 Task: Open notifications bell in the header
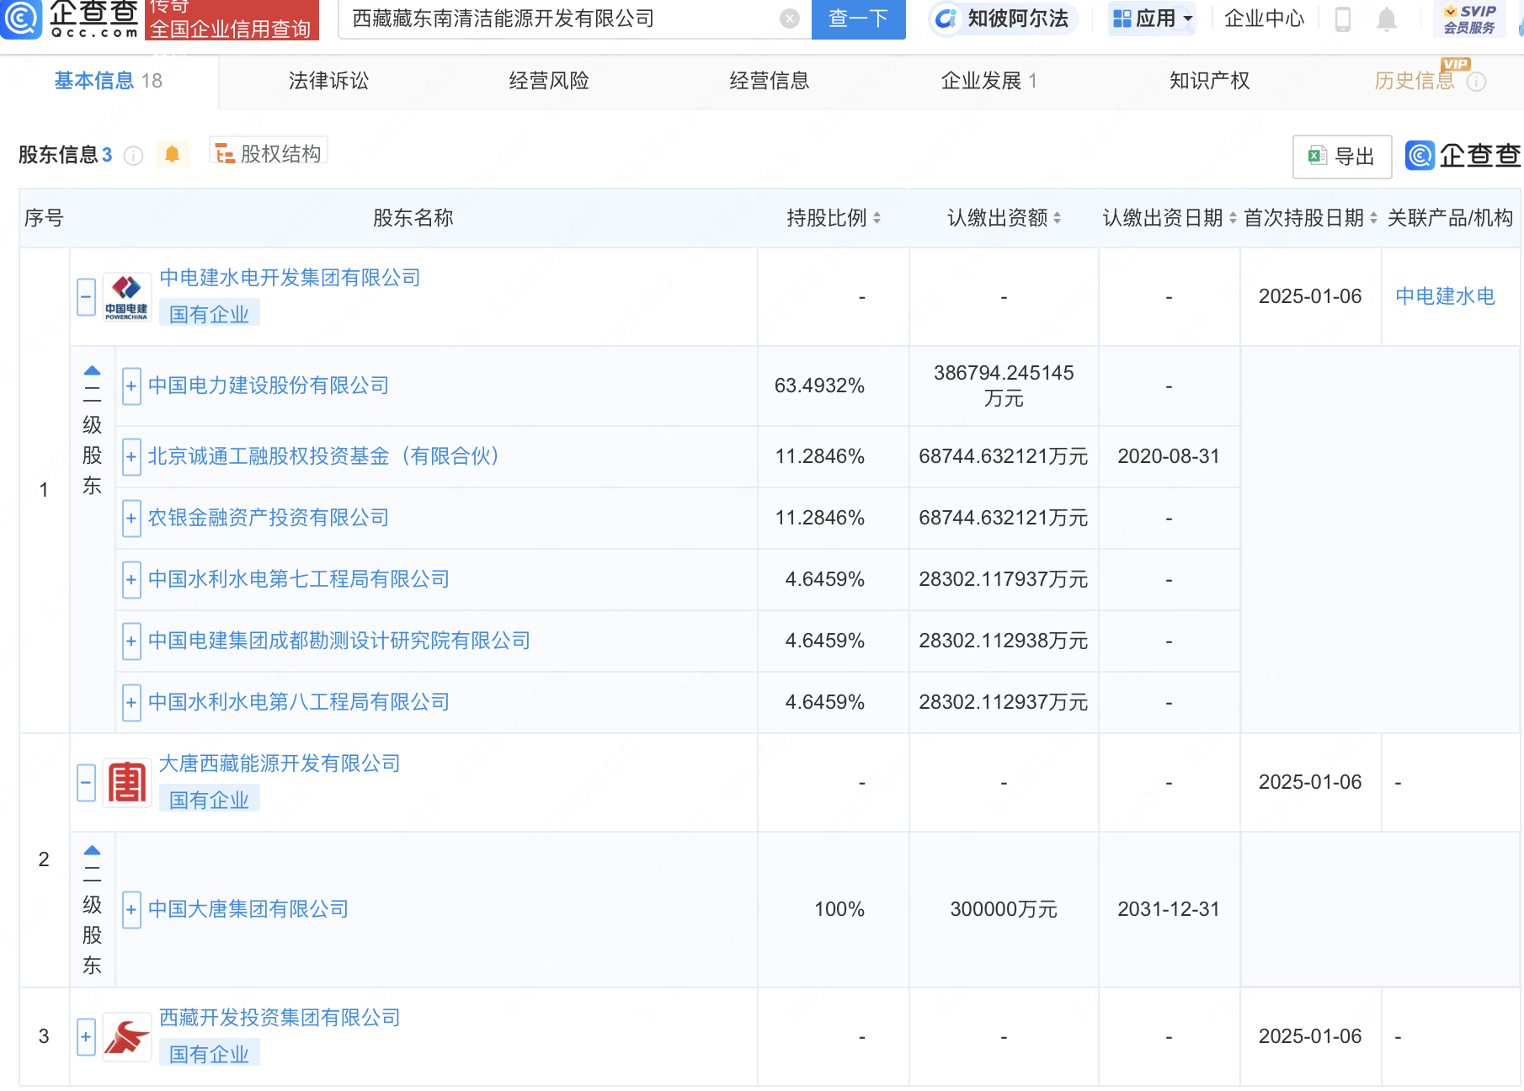pyautogui.click(x=1386, y=19)
